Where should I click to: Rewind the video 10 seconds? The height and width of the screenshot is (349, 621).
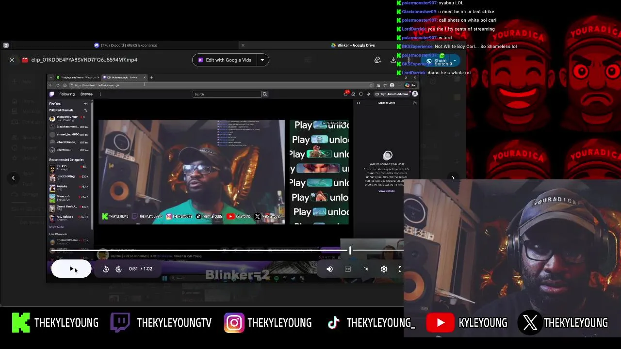coord(106,269)
